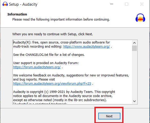This screenshot has width=150, height=123.
Task: Click the 'User support is provided' line
Action: (x=46, y=63)
